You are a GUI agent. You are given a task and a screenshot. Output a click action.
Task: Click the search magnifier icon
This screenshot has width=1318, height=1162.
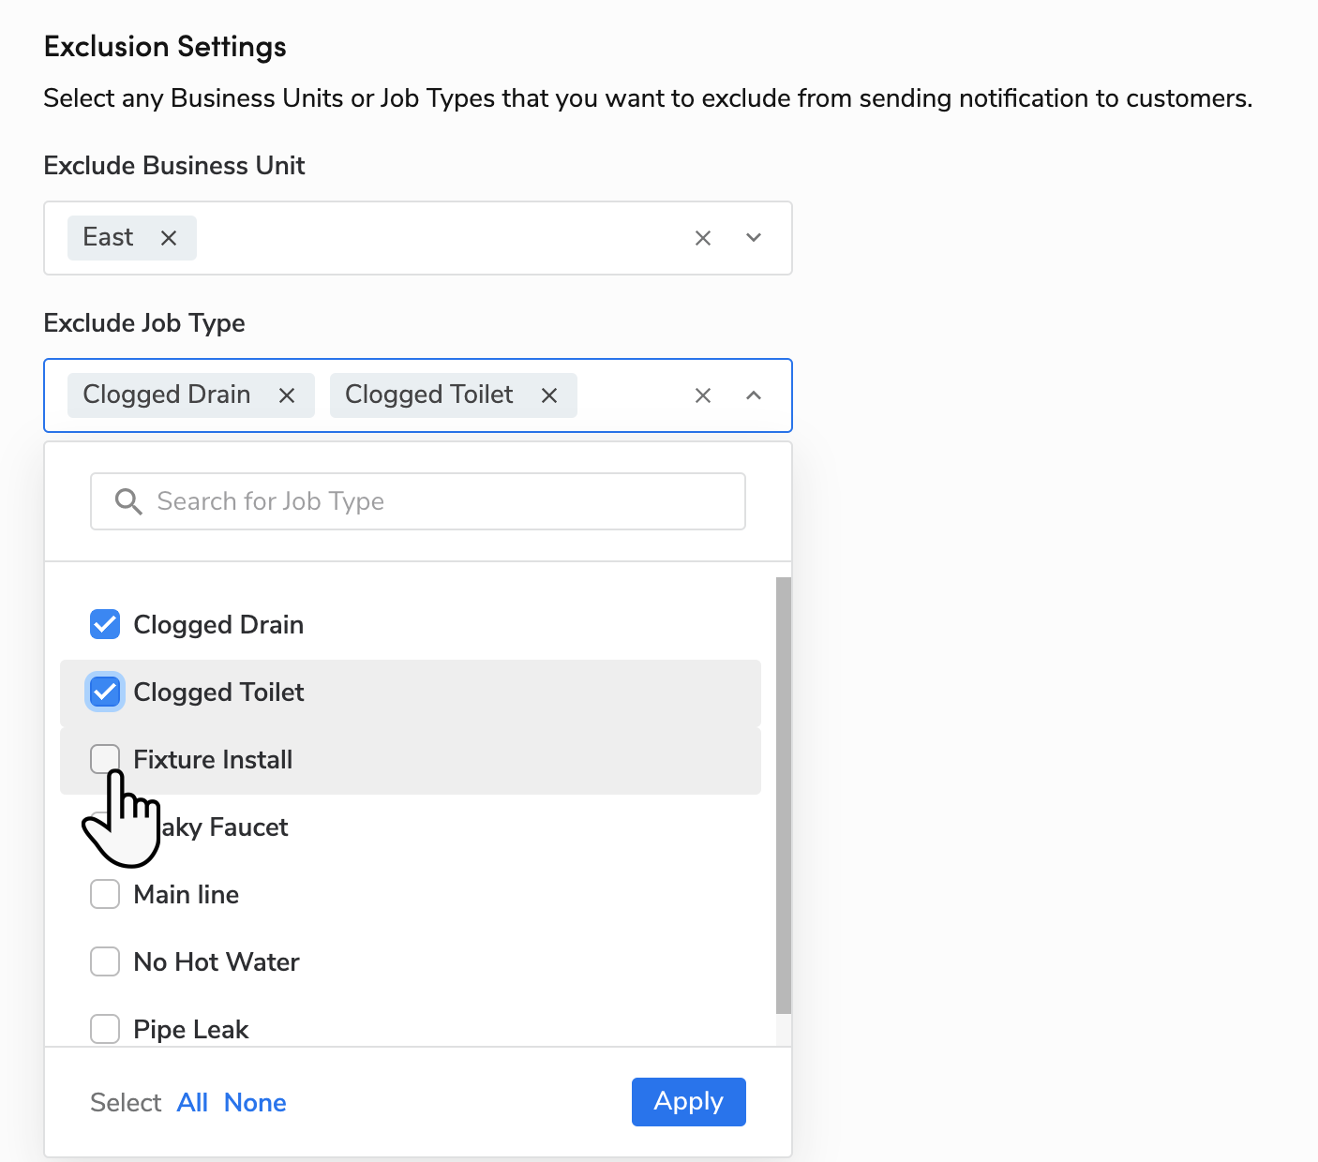(128, 502)
